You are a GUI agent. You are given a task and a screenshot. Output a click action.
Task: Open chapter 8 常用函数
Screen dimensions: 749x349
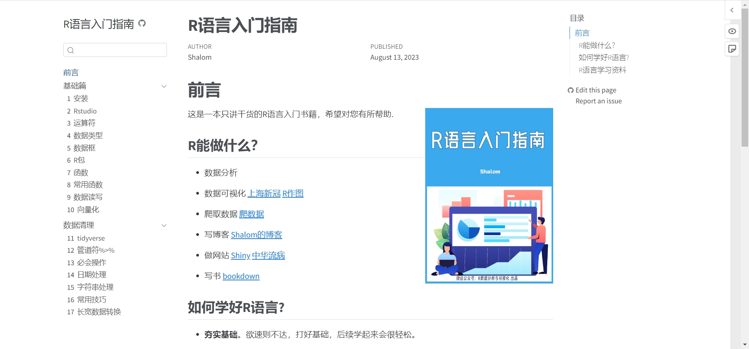point(85,185)
